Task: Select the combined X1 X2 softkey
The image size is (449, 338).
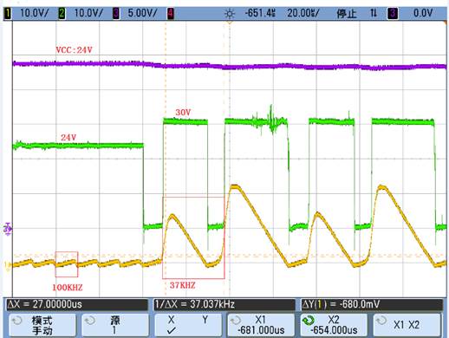Action: click(407, 325)
